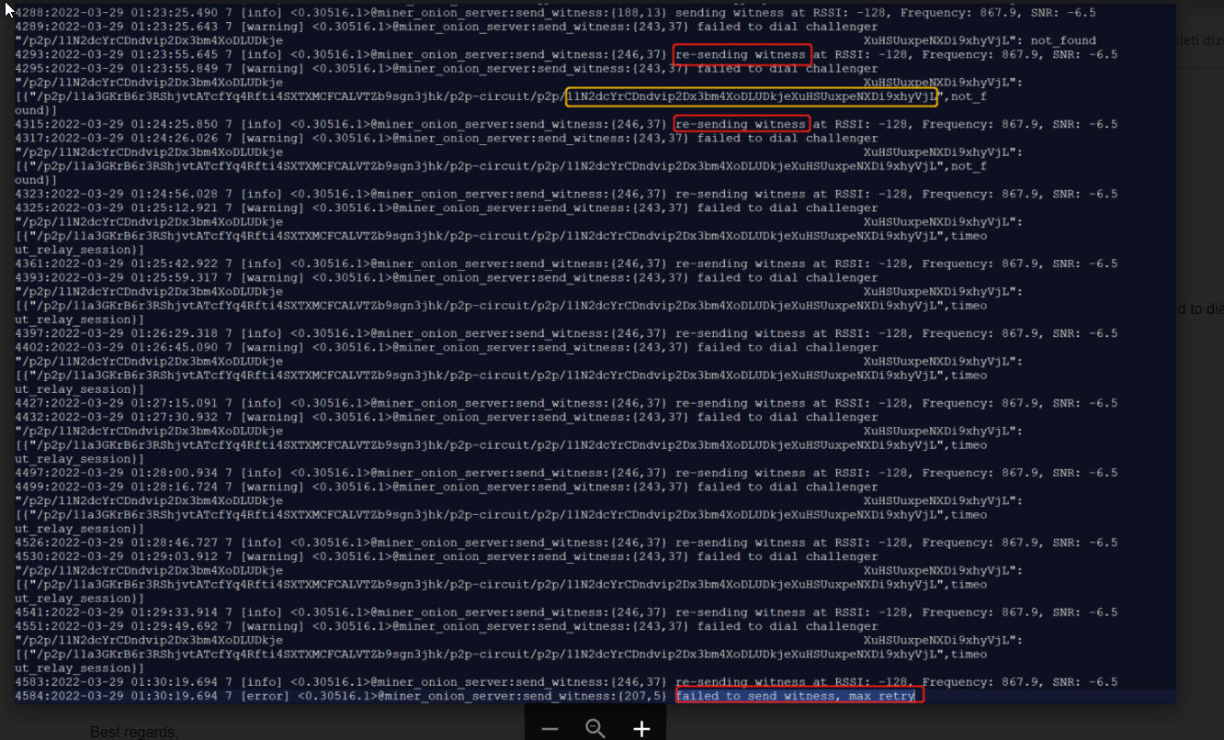Click log line 4427 timestamped 01:27:15.091
This screenshot has height=740, width=1224.
[x=566, y=403]
